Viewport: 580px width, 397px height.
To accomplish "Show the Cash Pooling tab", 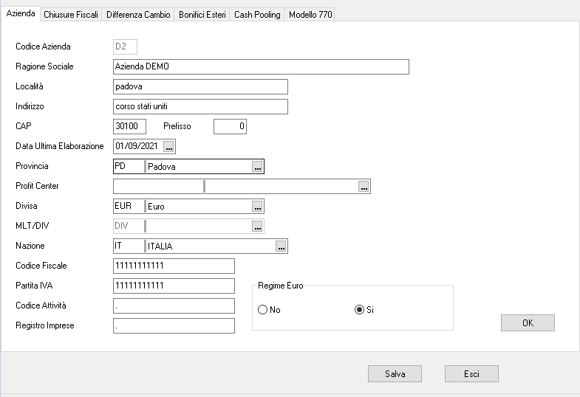I will point(257,15).
